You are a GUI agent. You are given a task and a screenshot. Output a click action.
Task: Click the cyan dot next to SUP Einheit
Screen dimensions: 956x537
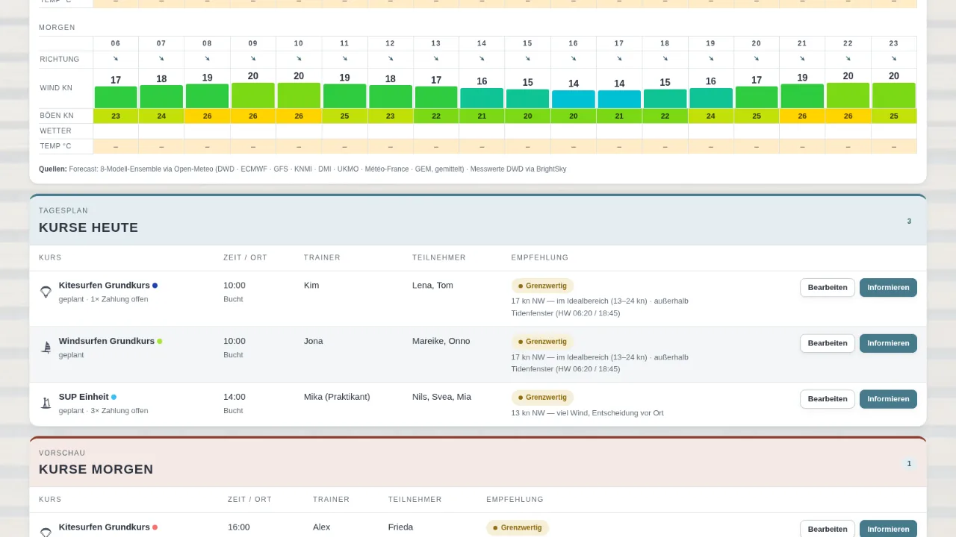[114, 398]
